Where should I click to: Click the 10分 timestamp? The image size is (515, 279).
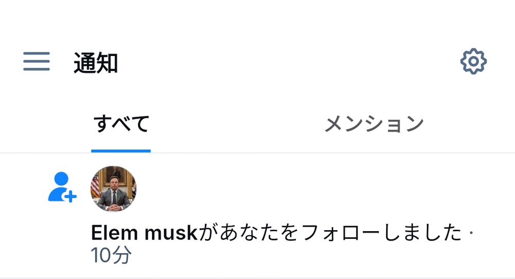(111, 255)
